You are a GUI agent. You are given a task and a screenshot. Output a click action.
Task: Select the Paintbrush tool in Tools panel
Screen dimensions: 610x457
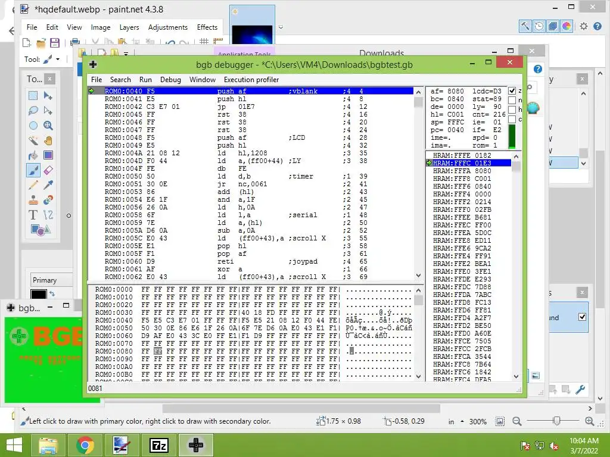pos(33,170)
